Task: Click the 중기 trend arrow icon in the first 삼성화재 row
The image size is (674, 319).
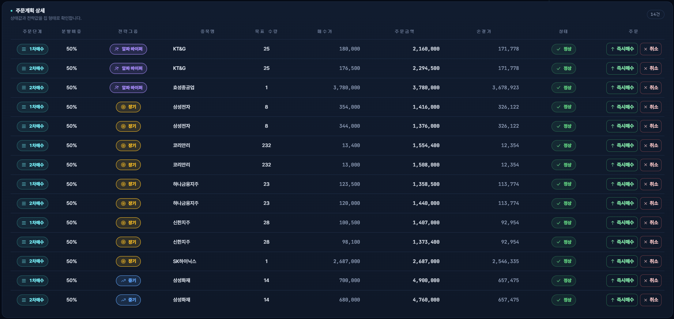Action: click(x=123, y=281)
